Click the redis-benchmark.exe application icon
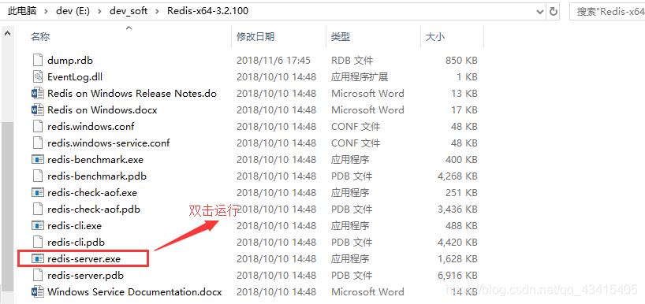 point(38,159)
